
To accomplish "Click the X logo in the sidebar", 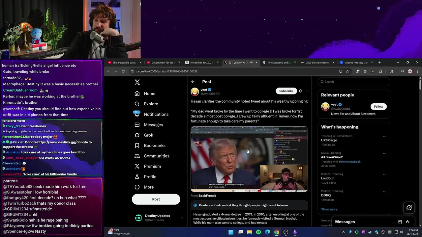I will [x=137, y=82].
